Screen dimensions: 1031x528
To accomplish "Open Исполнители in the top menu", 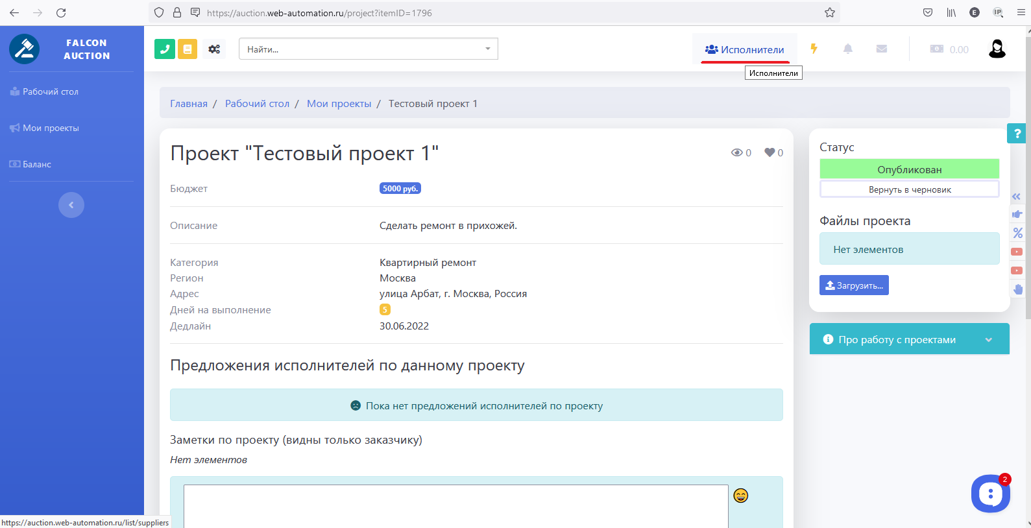I will [745, 49].
